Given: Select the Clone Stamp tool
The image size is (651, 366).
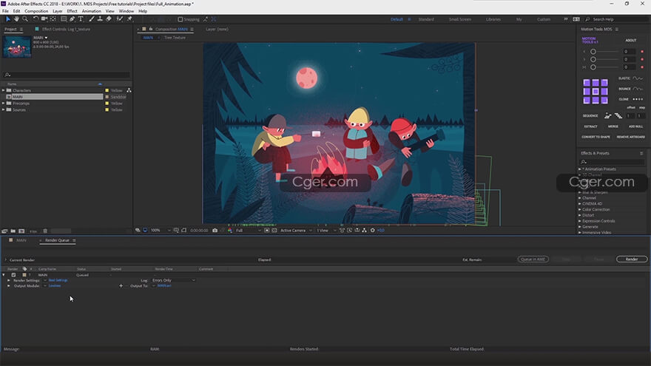Looking at the screenshot, I should coord(100,19).
